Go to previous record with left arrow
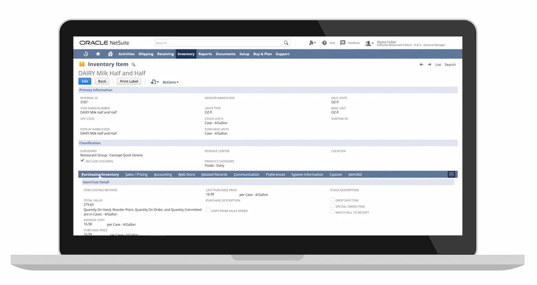The height and width of the screenshot is (285, 537). tap(421, 64)
